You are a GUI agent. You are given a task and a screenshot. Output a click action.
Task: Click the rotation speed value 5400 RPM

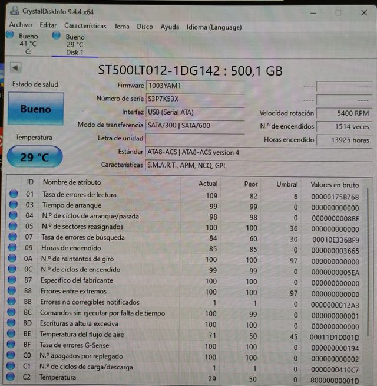(344, 113)
